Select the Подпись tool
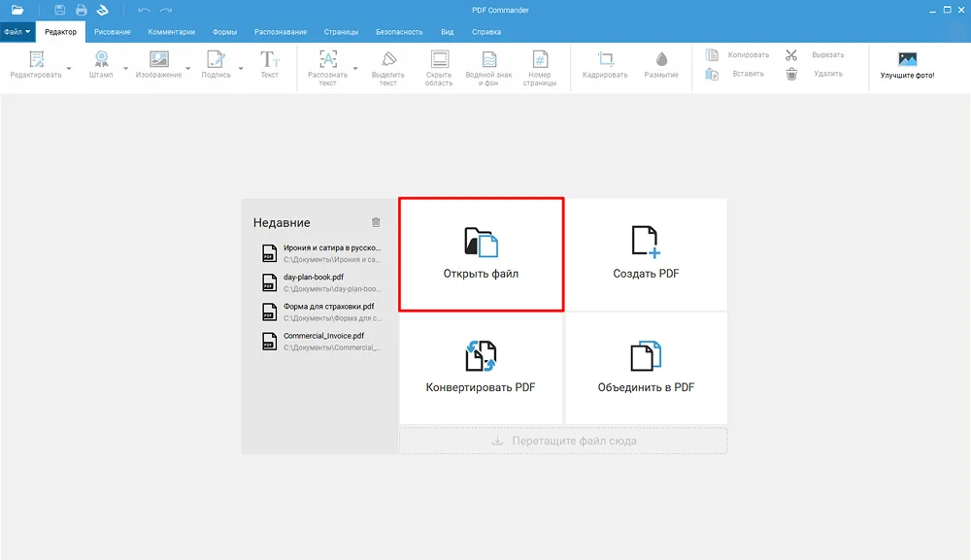 (216, 65)
